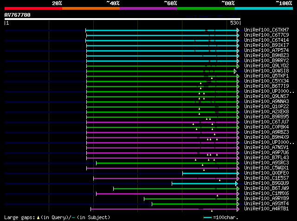Open the UniRef100_C6T7C9 entry
Screen dimensions: 297x221
point(266,35)
